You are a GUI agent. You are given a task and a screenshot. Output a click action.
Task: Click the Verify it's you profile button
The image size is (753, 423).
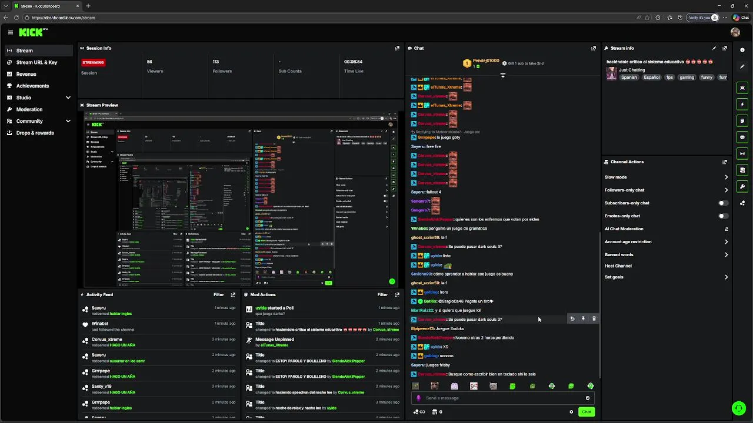[703, 18]
